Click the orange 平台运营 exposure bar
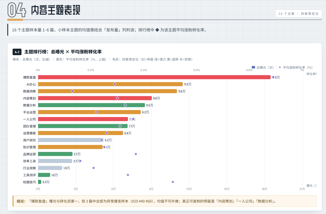Viewport: 326px width, 214px height. [x=89, y=112]
